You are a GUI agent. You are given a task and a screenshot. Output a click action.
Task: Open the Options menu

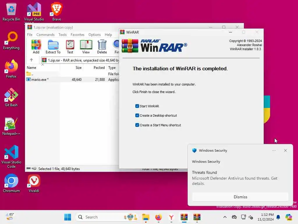(x=95, y=35)
